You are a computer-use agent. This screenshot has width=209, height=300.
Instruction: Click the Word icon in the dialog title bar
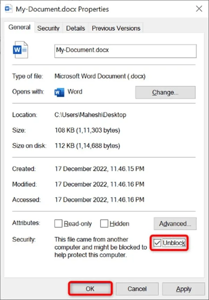pos(8,9)
